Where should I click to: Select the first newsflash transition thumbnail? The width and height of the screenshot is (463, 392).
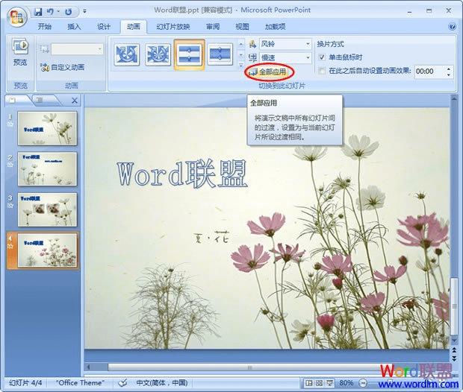127,54
